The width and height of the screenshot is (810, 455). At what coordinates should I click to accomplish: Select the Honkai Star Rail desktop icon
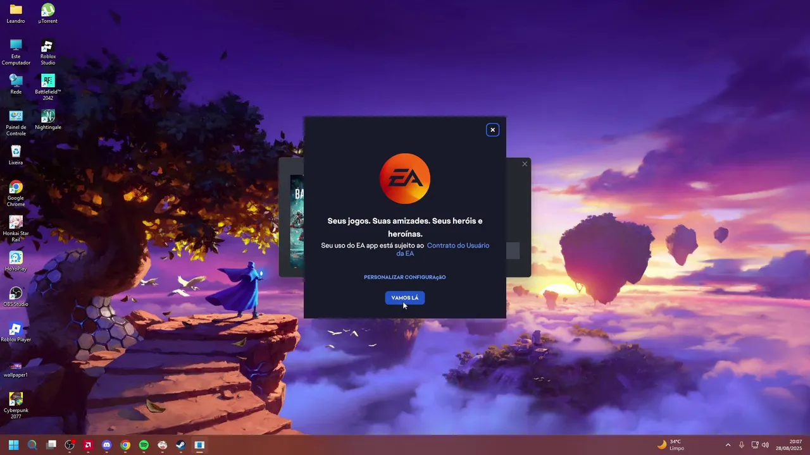16,229
